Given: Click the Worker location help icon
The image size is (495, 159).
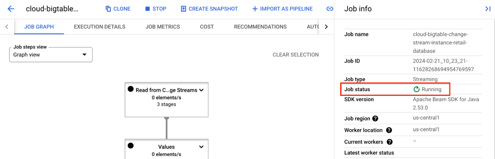Looking at the screenshot, I should pos(389,130).
